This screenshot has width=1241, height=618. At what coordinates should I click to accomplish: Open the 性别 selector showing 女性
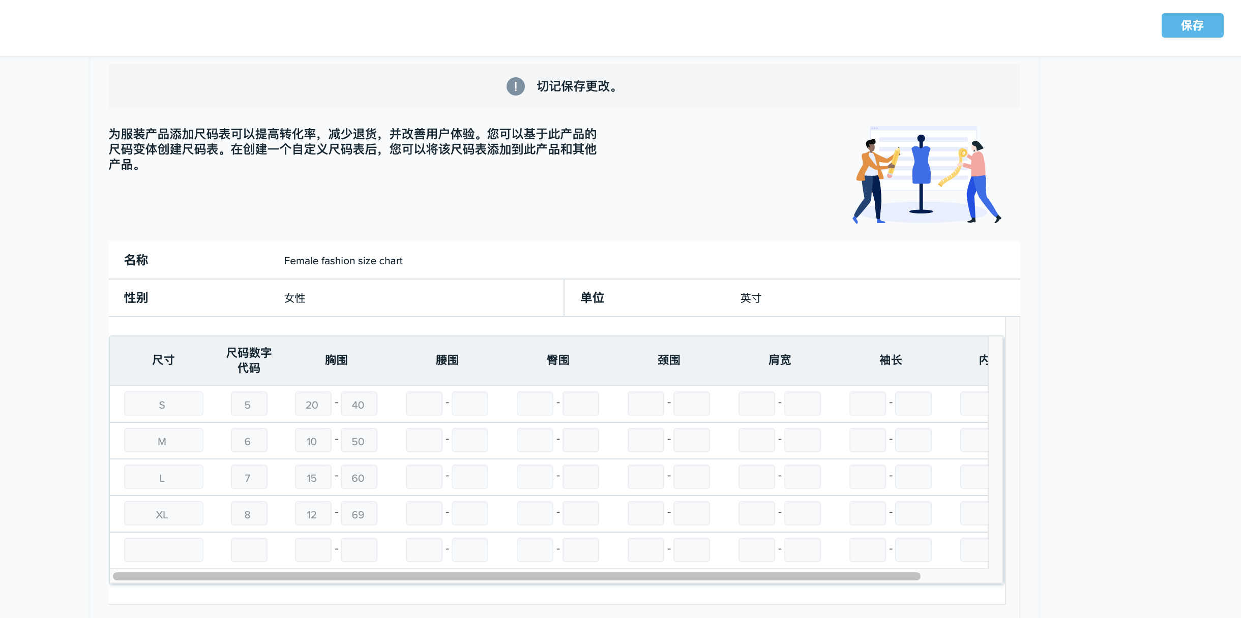[x=295, y=298]
